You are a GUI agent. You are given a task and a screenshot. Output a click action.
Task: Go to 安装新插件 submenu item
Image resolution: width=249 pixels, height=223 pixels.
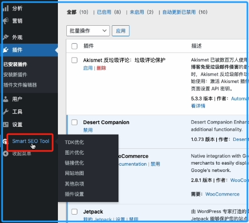(x=15, y=75)
